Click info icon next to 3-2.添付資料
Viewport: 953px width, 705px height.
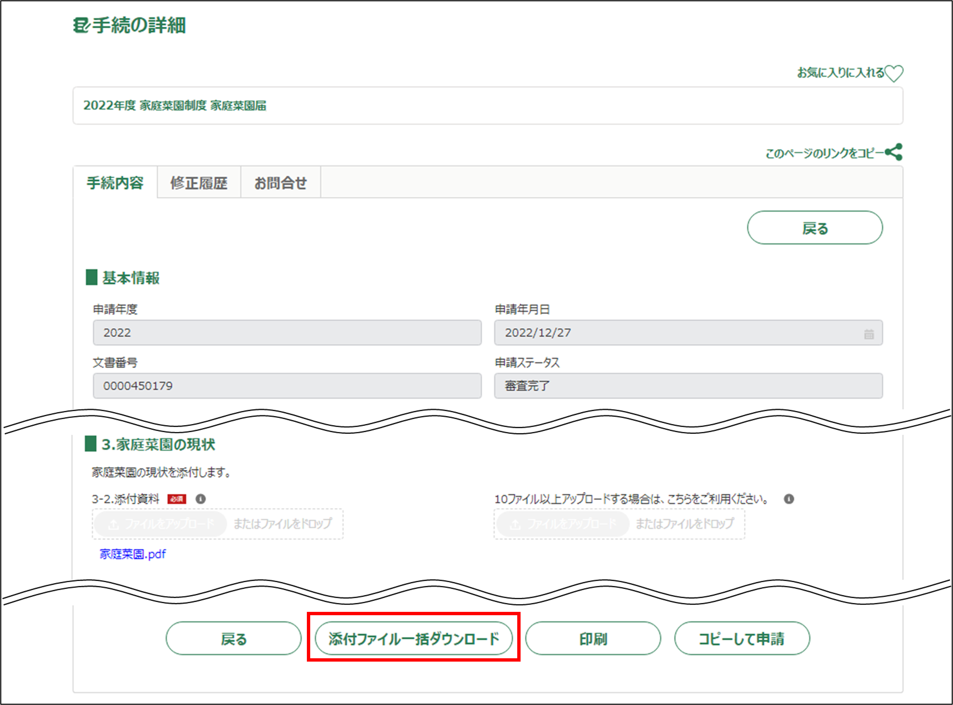point(201,499)
